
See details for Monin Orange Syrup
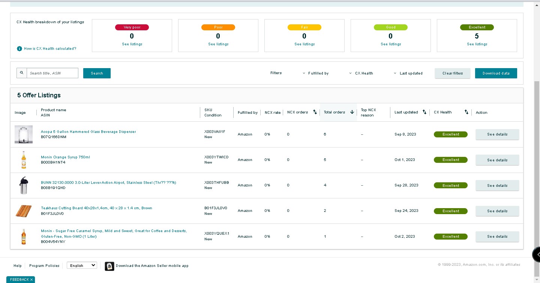pos(497,160)
